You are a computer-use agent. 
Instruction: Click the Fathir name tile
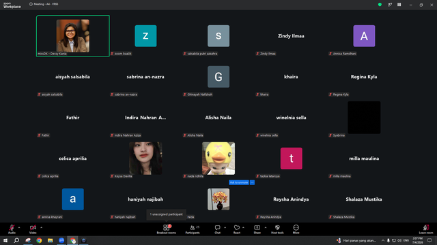click(73, 118)
